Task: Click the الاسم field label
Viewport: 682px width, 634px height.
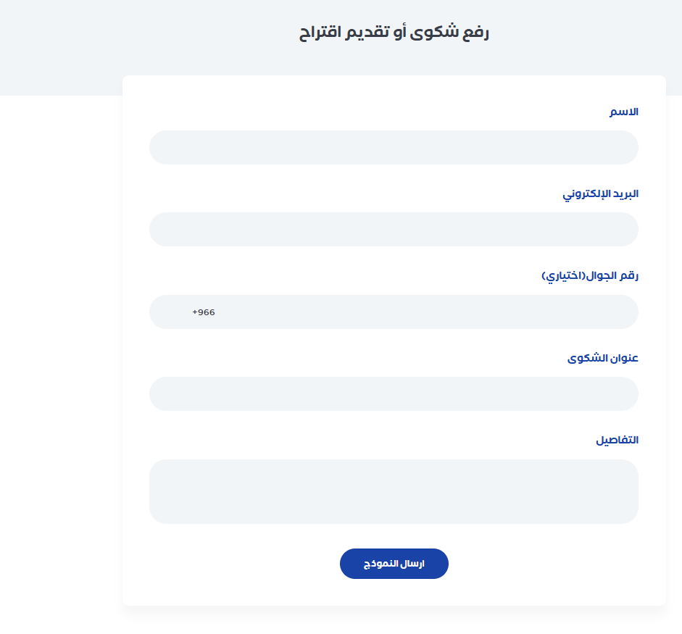Action: click(x=623, y=112)
